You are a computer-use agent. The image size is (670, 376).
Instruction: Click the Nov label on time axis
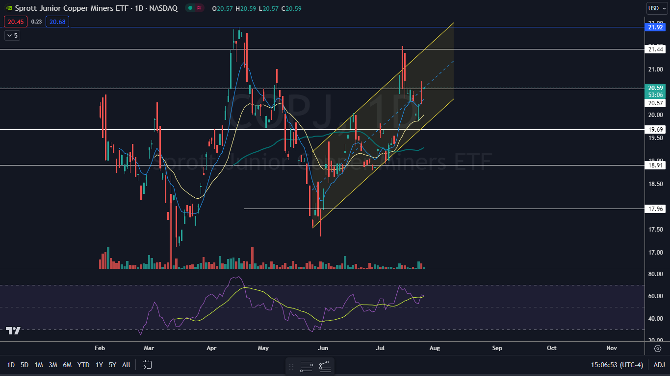[611, 348]
